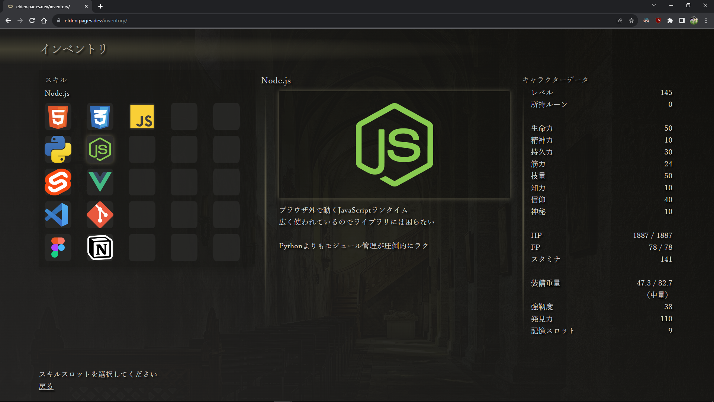The width and height of the screenshot is (714, 402).
Task: Open Chrome three-dot menu
Action: [706, 20]
